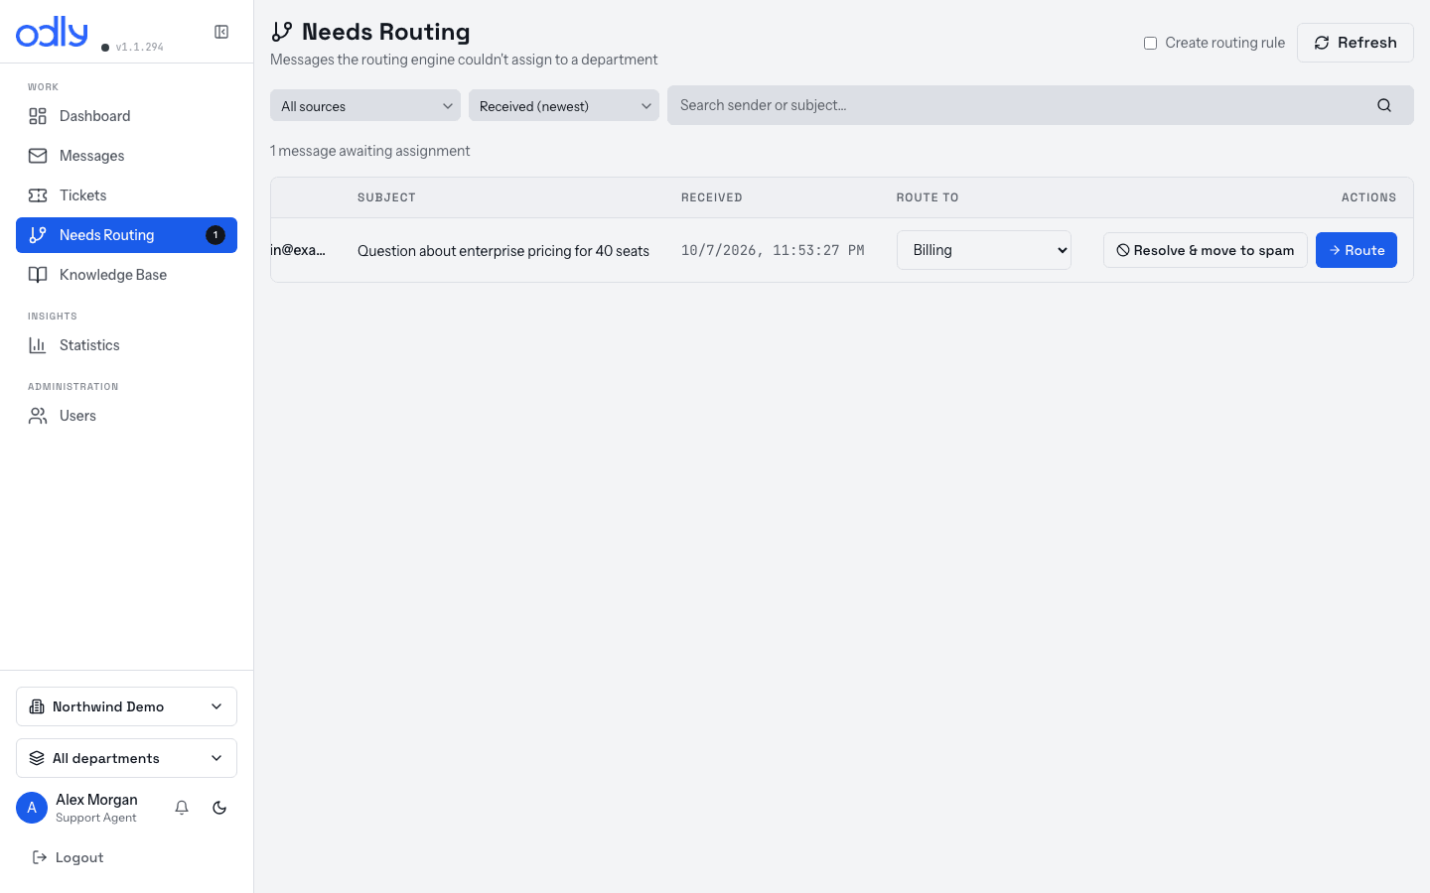Click '1 message awaiting assignment' text
1430x893 pixels.
370,151
